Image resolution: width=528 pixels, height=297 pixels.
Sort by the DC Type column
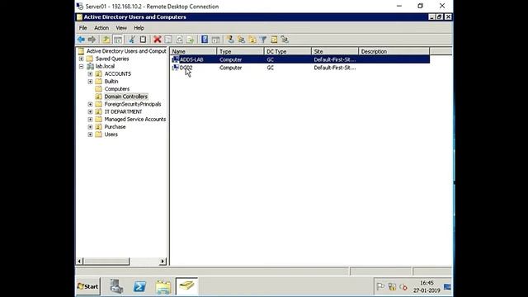[x=288, y=51]
